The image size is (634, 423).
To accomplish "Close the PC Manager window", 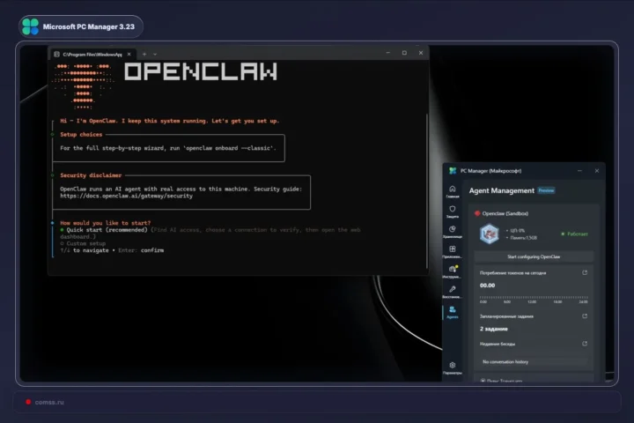I will tap(597, 171).
